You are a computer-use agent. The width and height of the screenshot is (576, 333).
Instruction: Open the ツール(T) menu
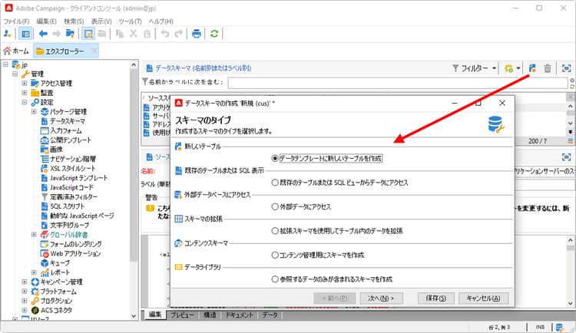[x=130, y=21]
